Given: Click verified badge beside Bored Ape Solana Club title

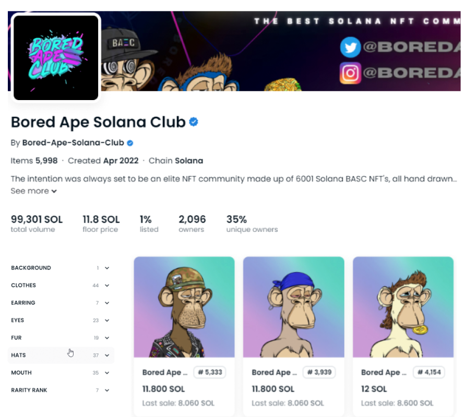Looking at the screenshot, I should [194, 122].
